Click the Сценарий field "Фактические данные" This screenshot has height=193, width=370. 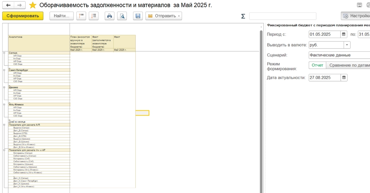[339, 55]
